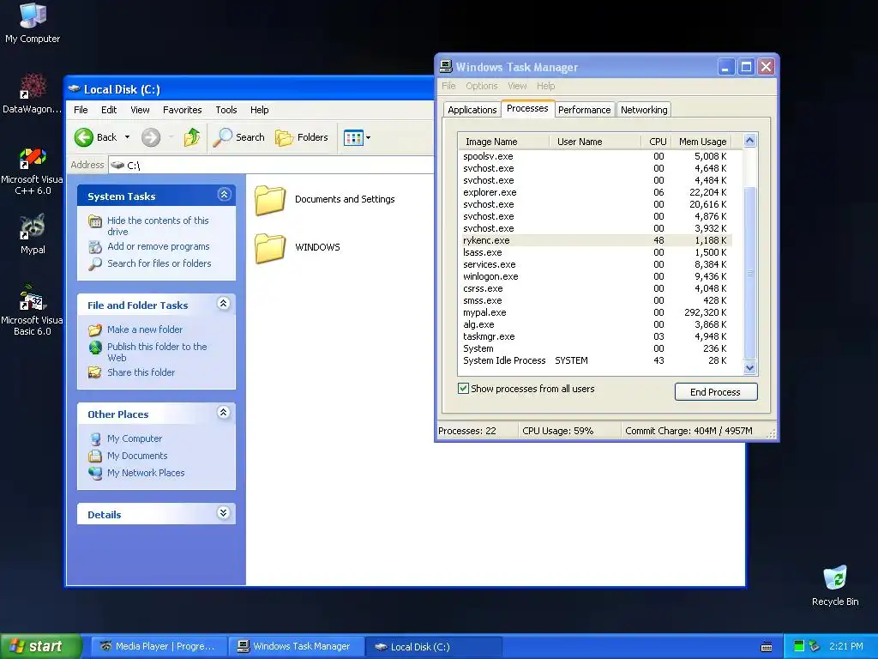The height and width of the screenshot is (659, 878).
Task: Open the Start menu
Action: point(40,646)
